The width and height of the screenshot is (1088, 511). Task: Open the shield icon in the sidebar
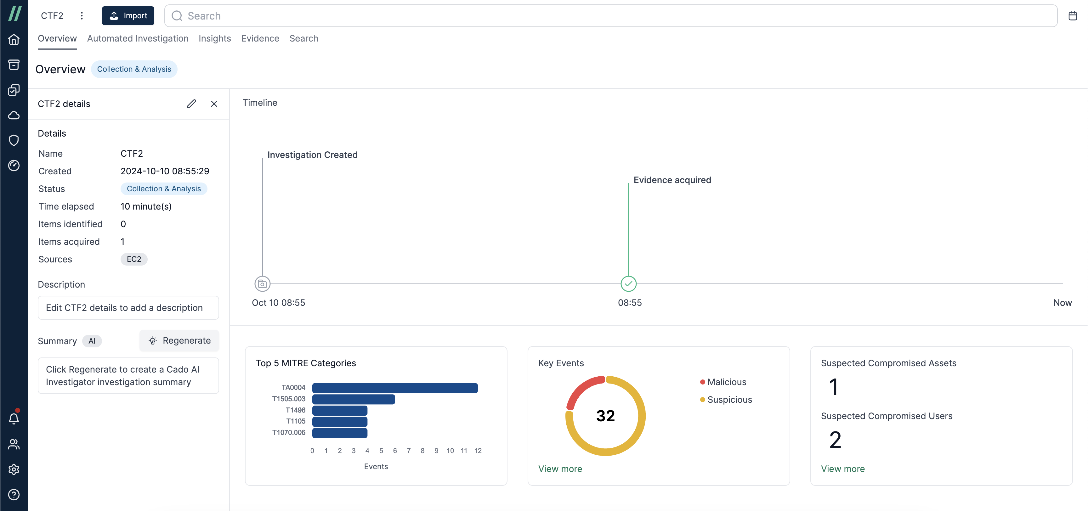pyautogui.click(x=14, y=140)
